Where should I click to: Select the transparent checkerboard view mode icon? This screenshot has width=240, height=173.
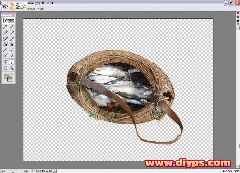point(32,171)
